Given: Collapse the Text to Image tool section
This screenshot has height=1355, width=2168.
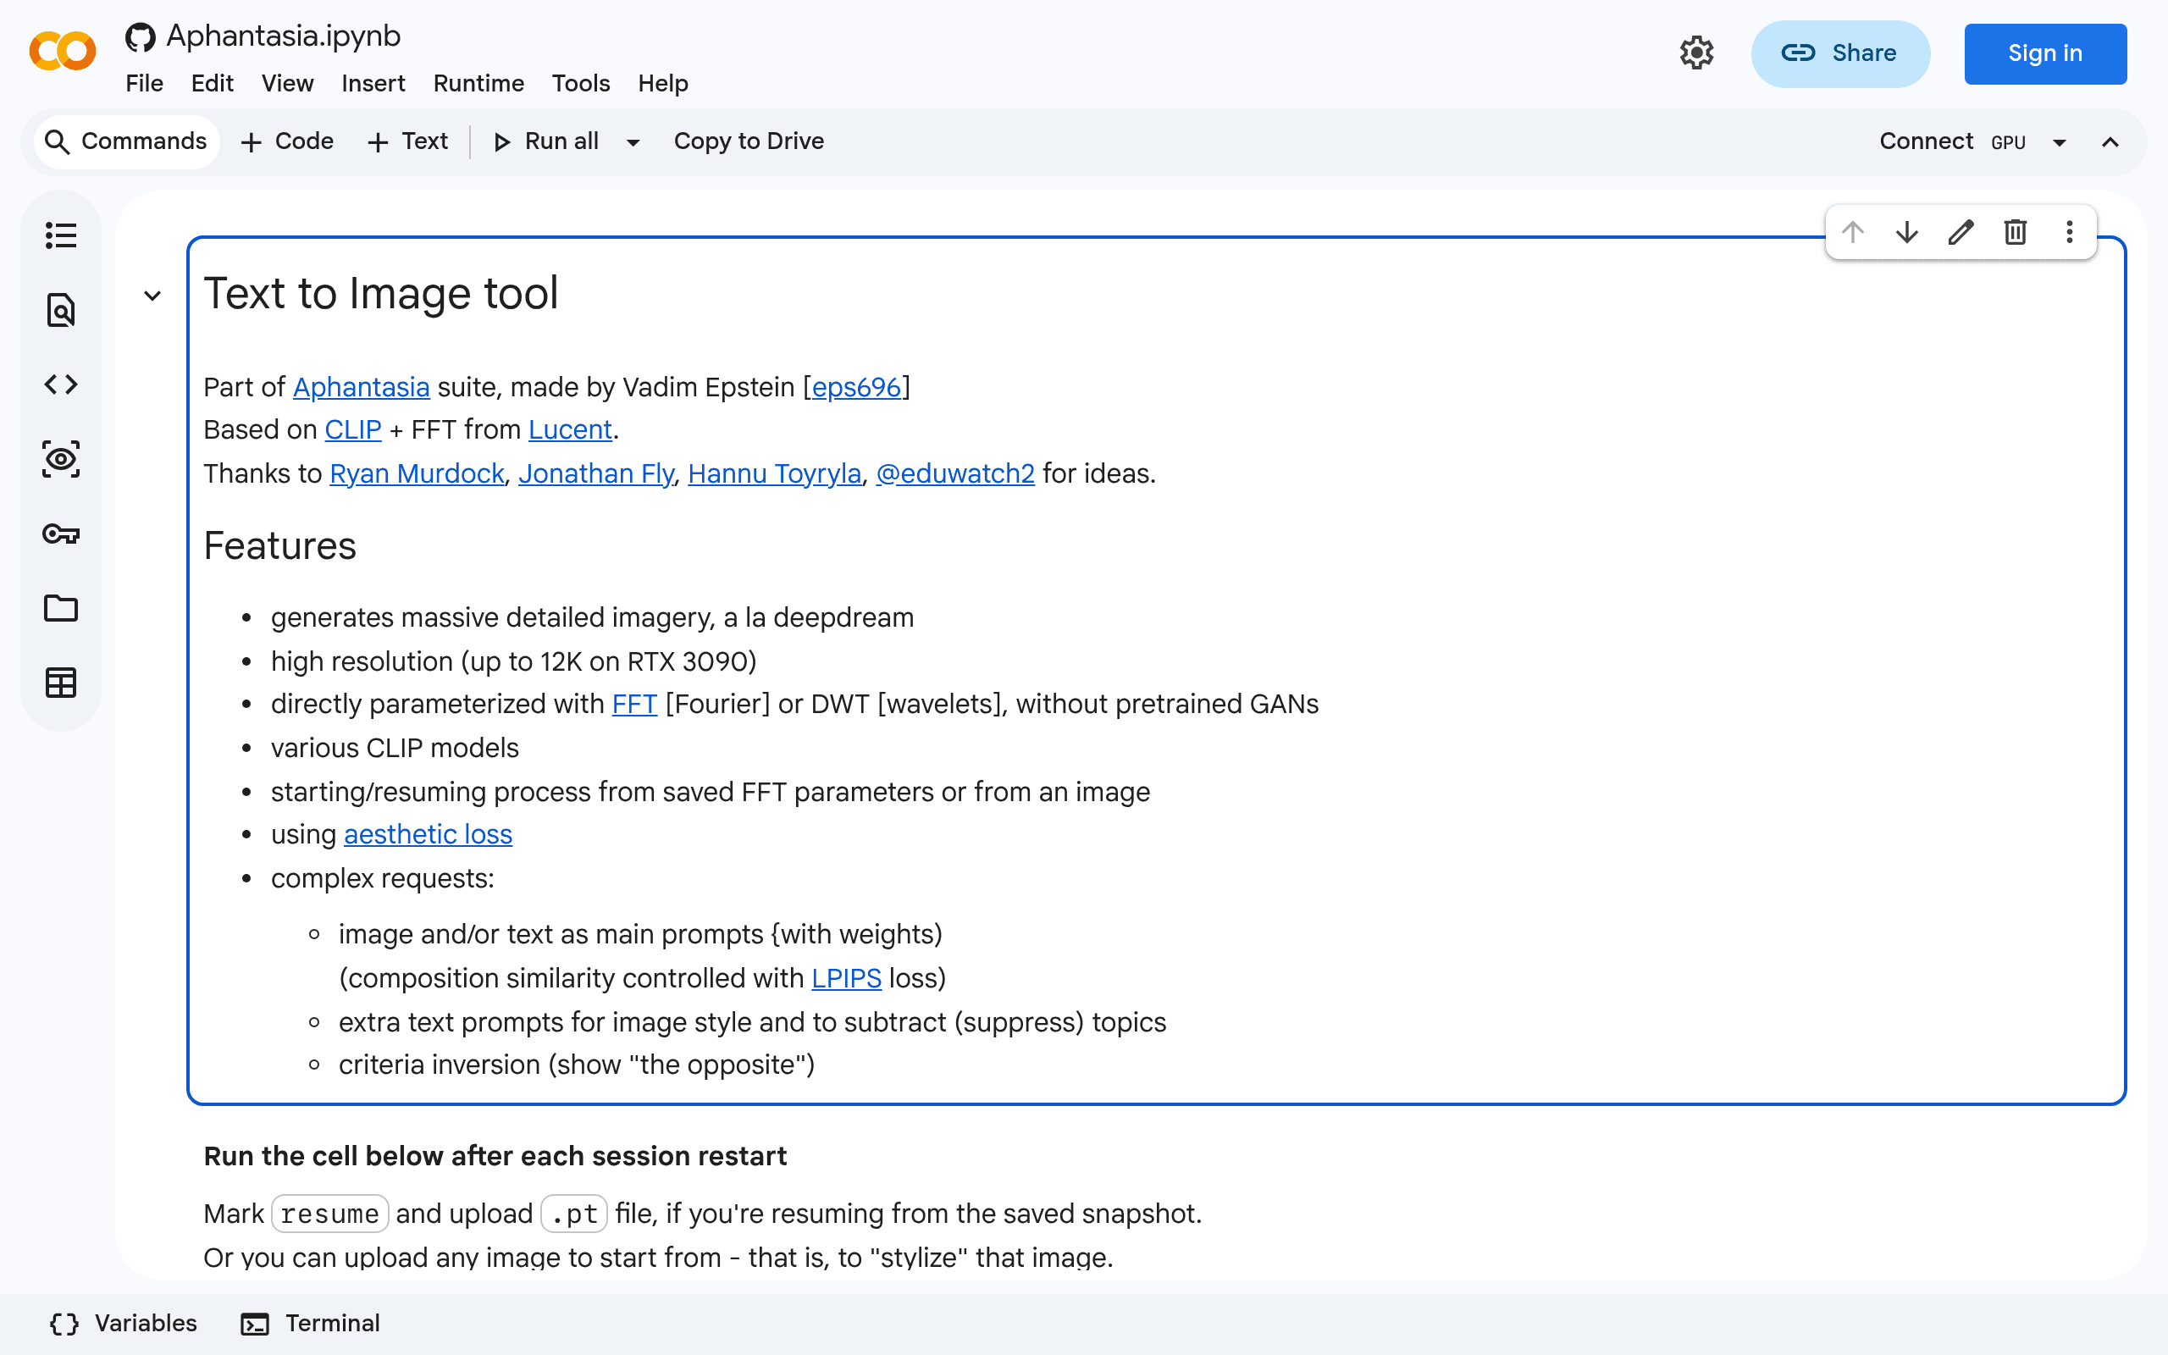Looking at the screenshot, I should click(x=152, y=296).
